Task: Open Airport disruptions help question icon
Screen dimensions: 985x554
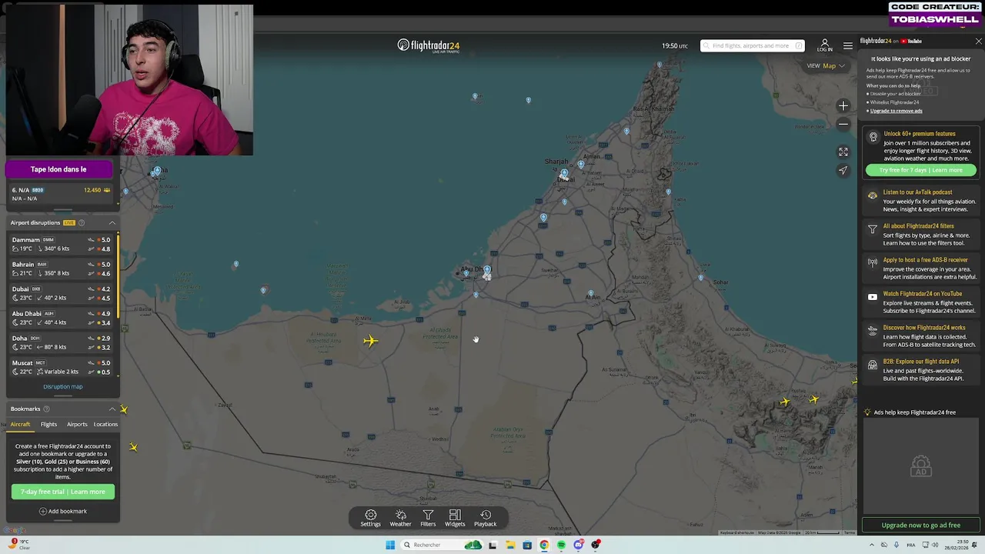Action: click(82, 222)
